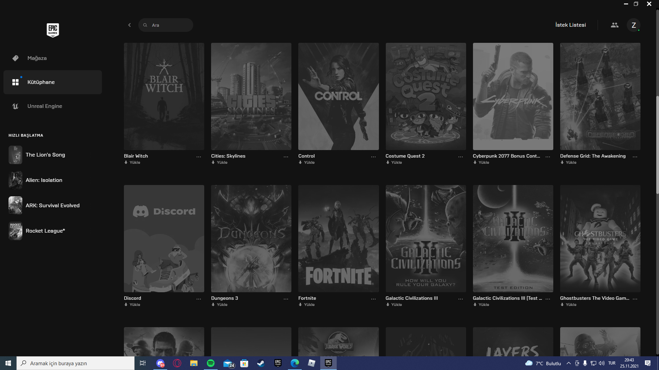Click Galactic Civilizations III Test Edition title
Viewport: 659px width, 370px height.
click(x=507, y=298)
